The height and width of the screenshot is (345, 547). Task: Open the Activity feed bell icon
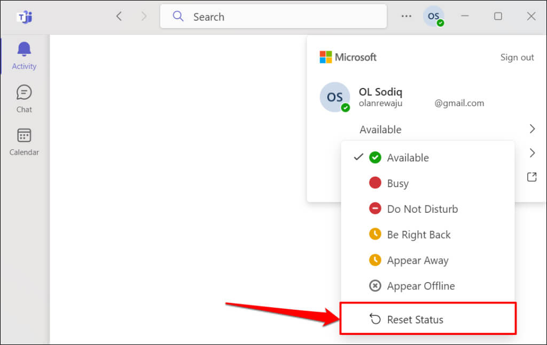24,50
